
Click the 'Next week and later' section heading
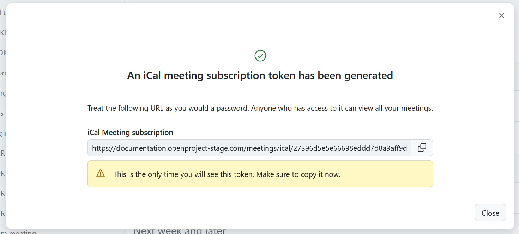179,231
